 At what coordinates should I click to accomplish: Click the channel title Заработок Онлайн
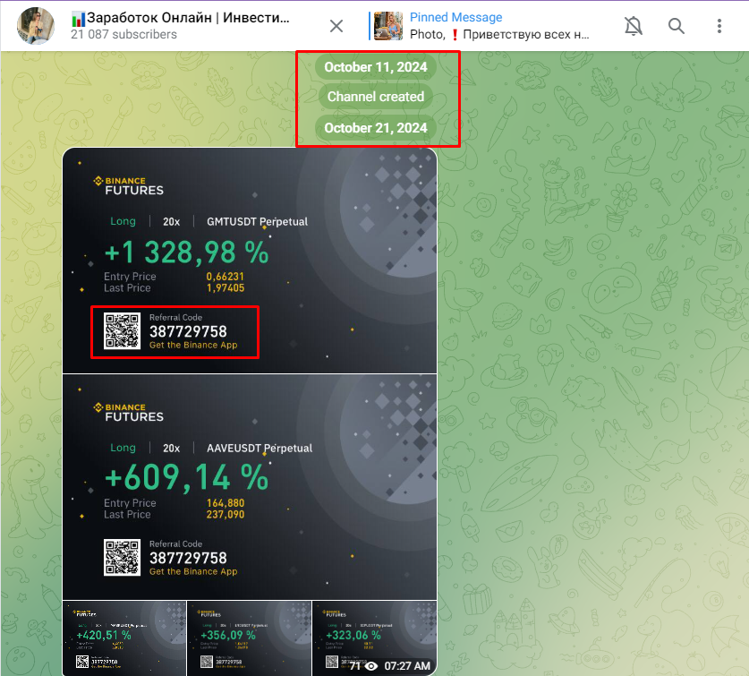(x=179, y=18)
